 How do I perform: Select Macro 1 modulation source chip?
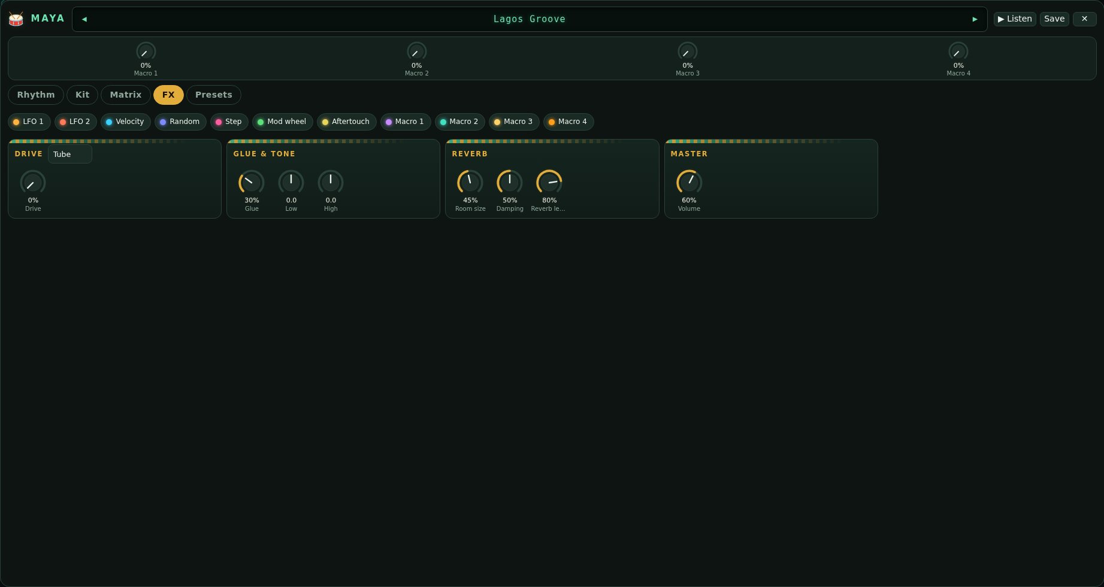(x=406, y=122)
